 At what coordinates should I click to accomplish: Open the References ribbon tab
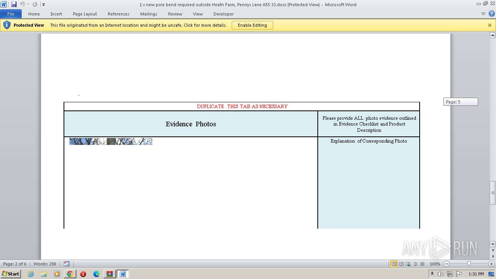click(119, 14)
